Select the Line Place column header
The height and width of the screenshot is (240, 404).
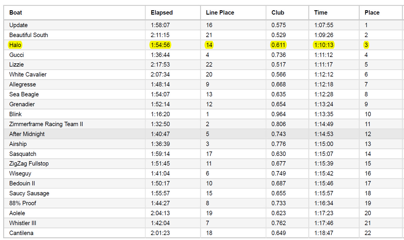220,13
